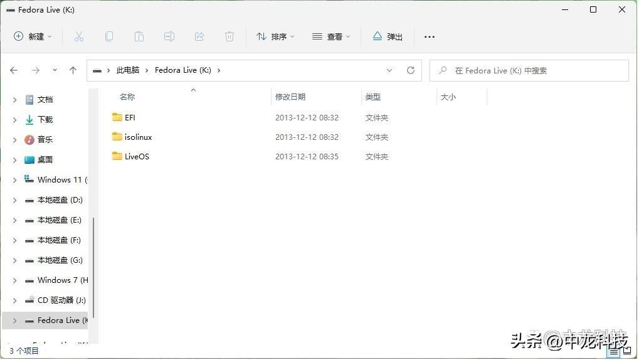Screen dimensions: 639x360
Task: Expand the 本地磁盘 (D:) node
Action: click(14, 200)
